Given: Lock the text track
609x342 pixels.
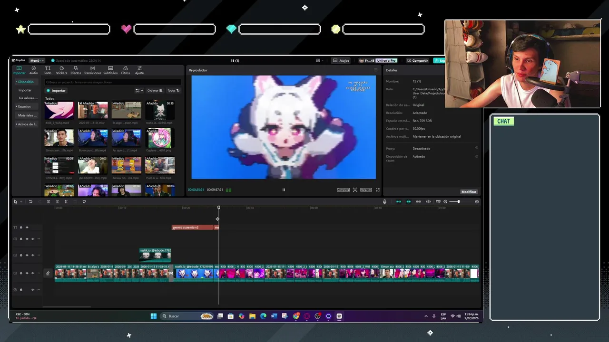Looking at the screenshot, I should pos(21,228).
